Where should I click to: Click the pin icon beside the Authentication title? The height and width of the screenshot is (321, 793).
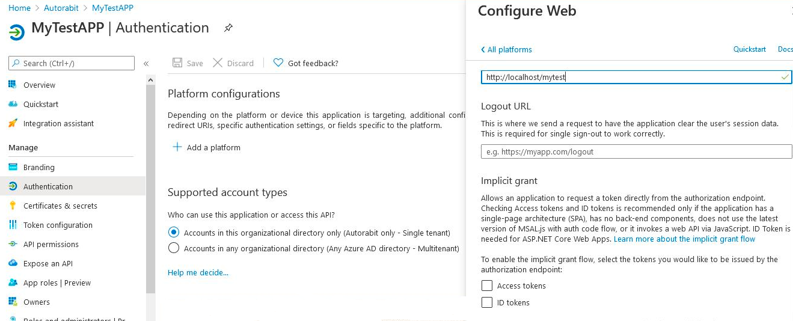pyautogui.click(x=228, y=28)
